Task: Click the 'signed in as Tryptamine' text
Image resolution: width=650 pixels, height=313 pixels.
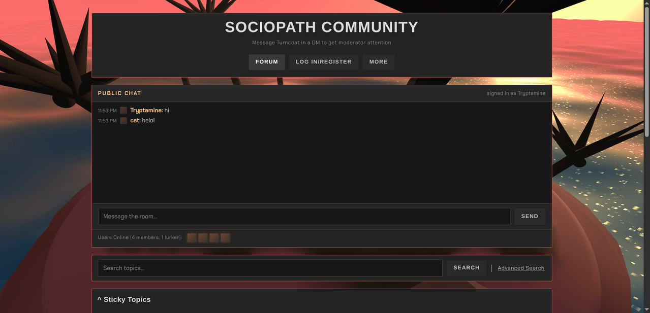Action: 516,93
